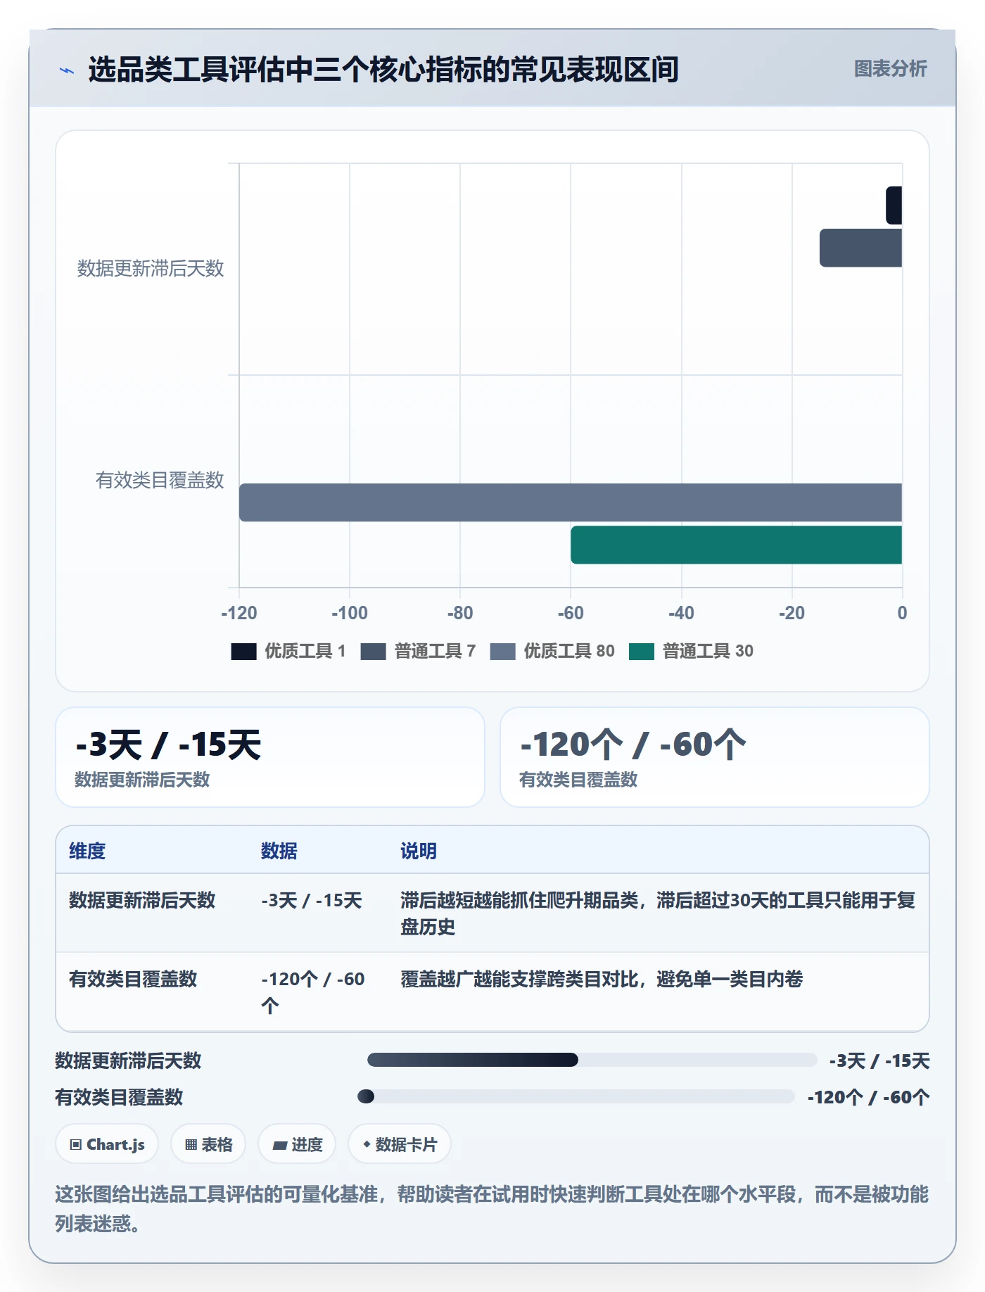Click the -120 tick on the x-axis

[x=239, y=613]
